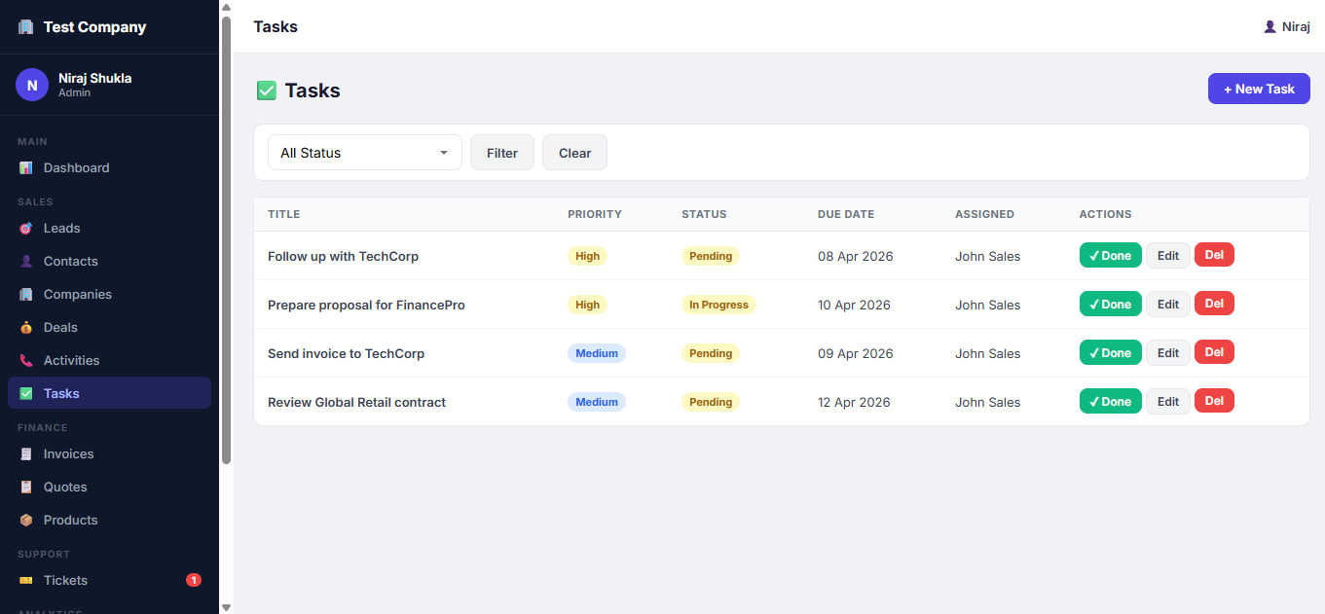This screenshot has width=1325, height=614.
Task: Mark Follow up with TechCorp as Done
Action: coord(1110,256)
